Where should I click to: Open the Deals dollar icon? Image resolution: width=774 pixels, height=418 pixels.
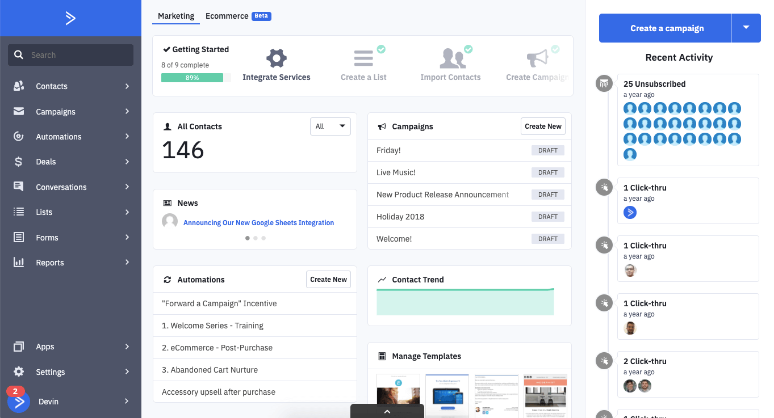coord(19,162)
